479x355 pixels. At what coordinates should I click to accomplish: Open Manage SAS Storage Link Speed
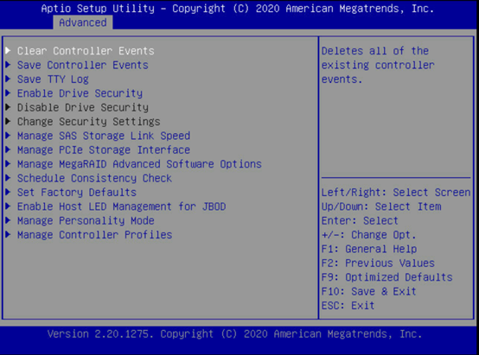coord(104,136)
